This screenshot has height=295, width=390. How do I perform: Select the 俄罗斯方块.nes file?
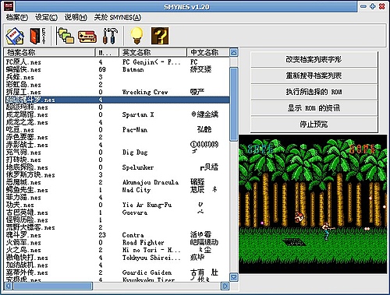30,175
